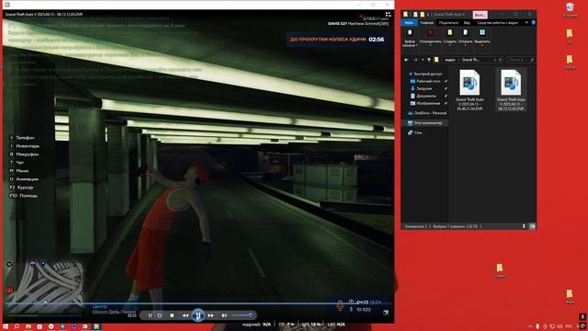Select the 06.13.12.05.DVR video file
The width and height of the screenshot is (588, 331).
(x=511, y=90)
